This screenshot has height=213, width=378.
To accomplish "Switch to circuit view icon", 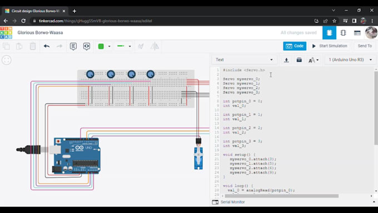I will [x=329, y=33].
